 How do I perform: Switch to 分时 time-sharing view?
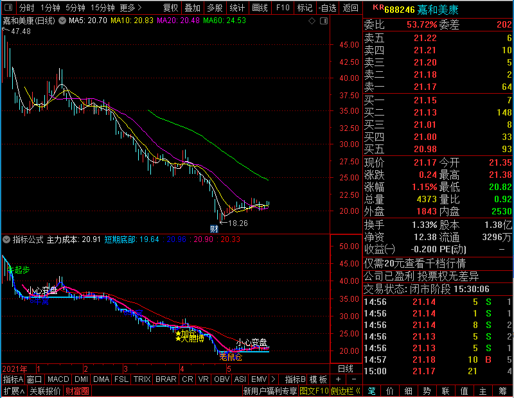click(x=26, y=8)
